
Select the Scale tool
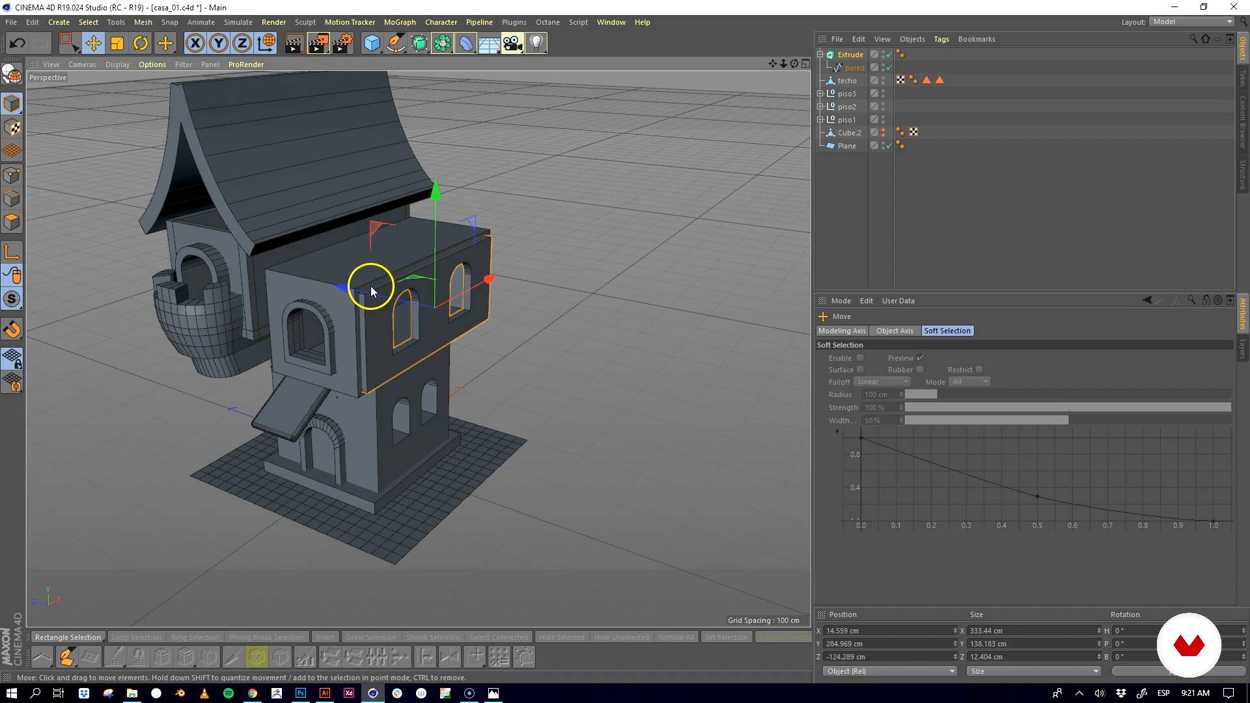coord(117,44)
